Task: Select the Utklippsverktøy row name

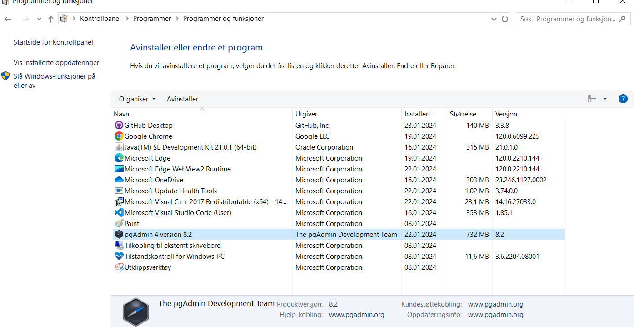Action: 148,267
